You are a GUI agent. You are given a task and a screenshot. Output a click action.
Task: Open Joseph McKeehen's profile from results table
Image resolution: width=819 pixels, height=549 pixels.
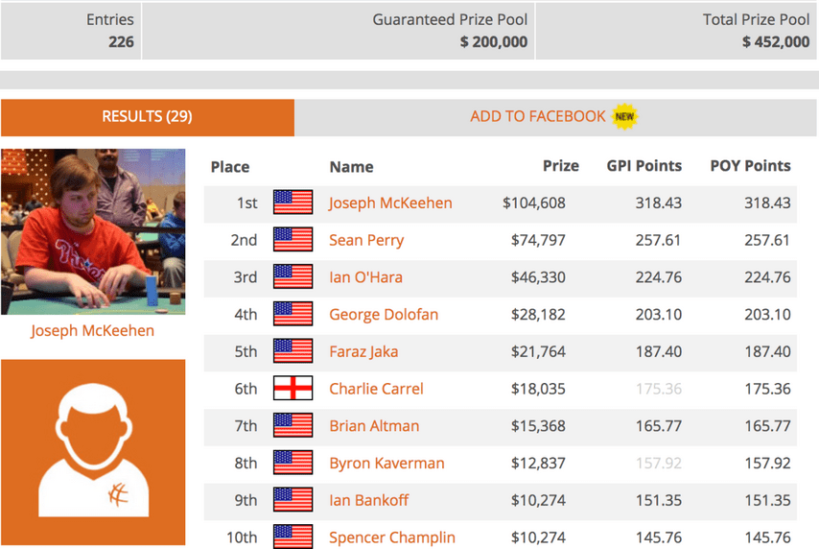[390, 203]
